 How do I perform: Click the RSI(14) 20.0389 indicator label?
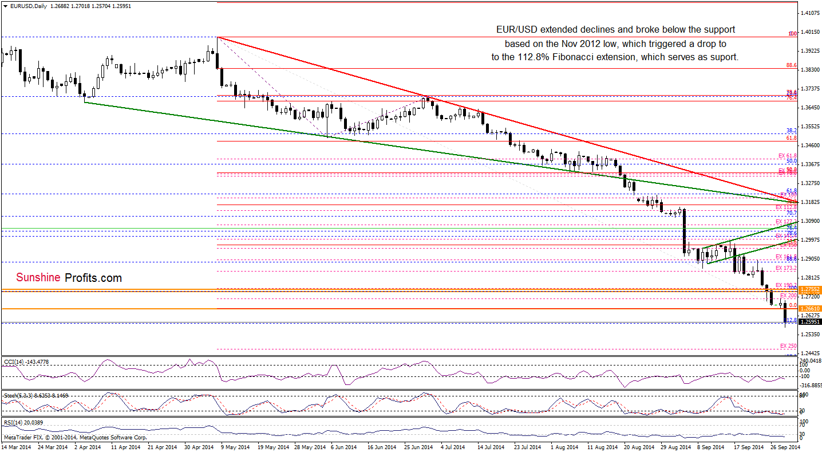(23, 423)
